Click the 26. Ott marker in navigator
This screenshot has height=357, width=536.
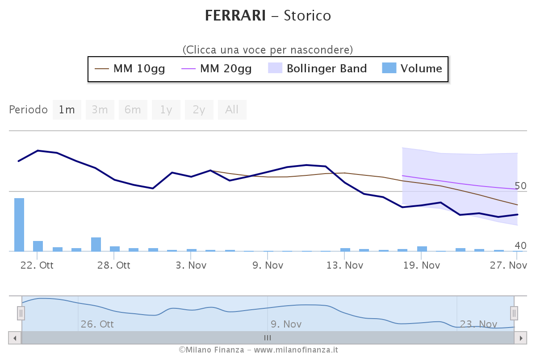pos(97,324)
